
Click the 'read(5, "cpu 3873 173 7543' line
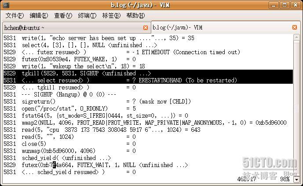pyautogui.click(x=102, y=130)
